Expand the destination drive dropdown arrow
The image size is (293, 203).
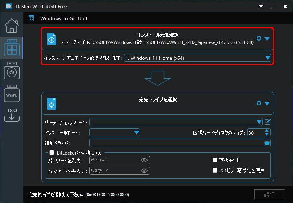pos(267,103)
